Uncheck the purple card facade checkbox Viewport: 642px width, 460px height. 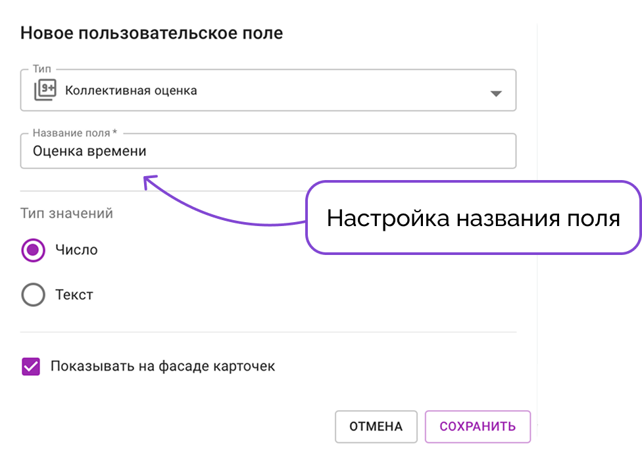31,367
